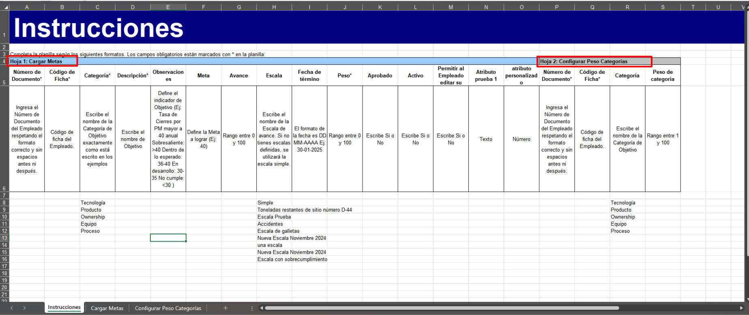Click the 'Atributo prueba 1' header cell
The width and height of the screenshot is (749, 315).
pos(486,75)
